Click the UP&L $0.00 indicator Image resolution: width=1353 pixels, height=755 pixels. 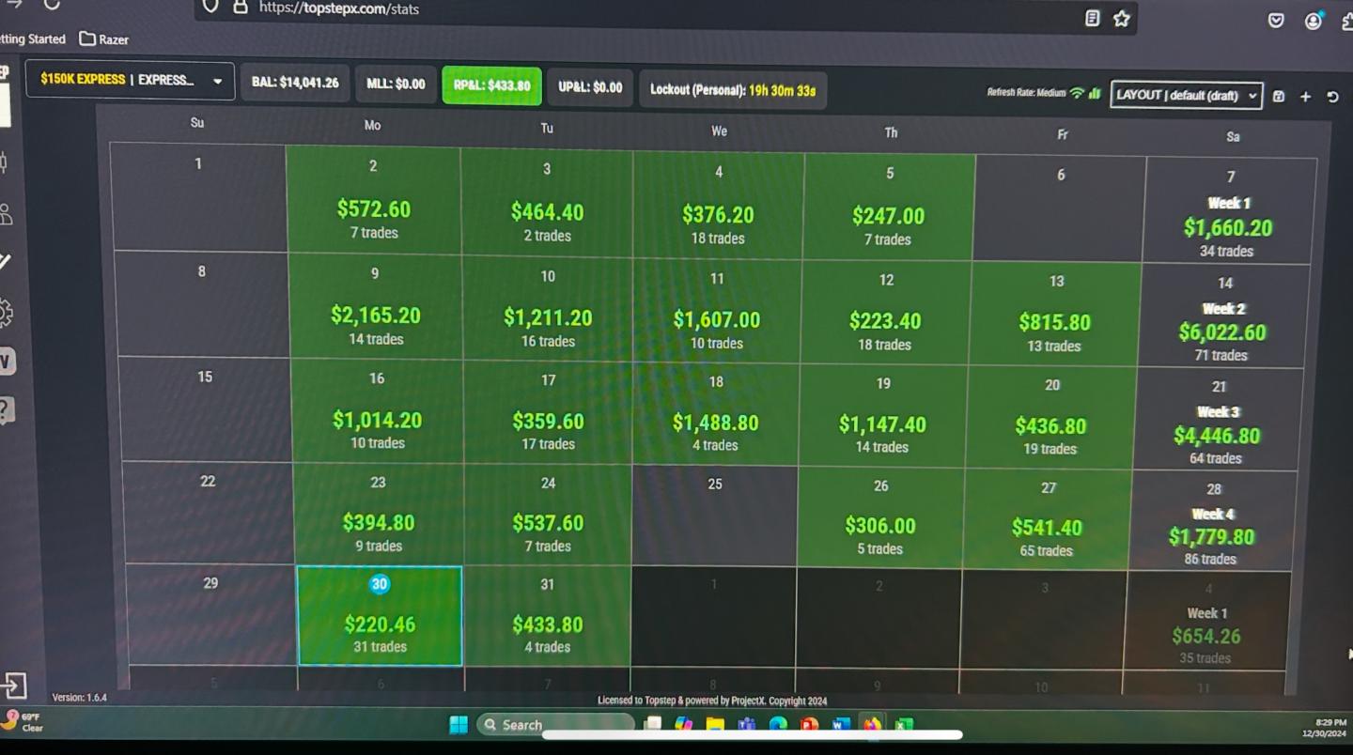(590, 87)
